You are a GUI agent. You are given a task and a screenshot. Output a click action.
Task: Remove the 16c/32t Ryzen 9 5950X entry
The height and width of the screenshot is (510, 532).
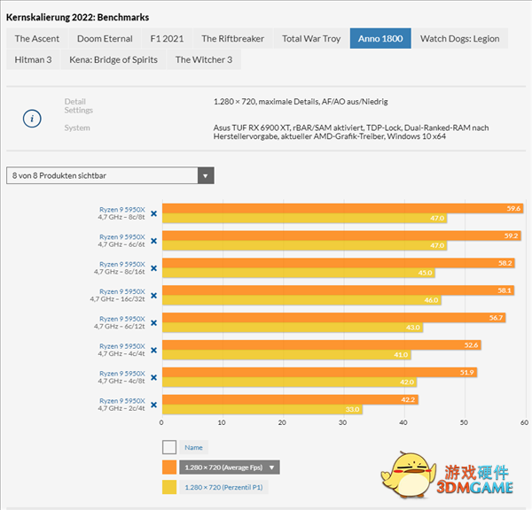pos(153,296)
